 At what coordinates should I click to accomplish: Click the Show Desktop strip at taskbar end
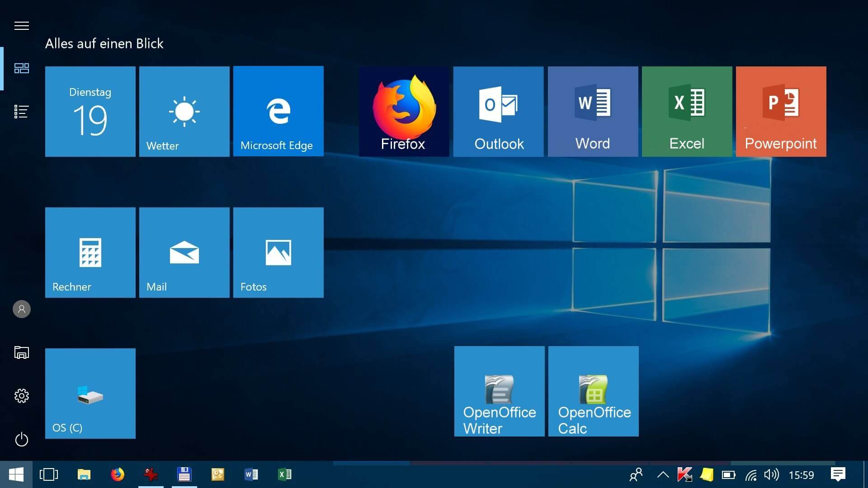click(x=866, y=474)
